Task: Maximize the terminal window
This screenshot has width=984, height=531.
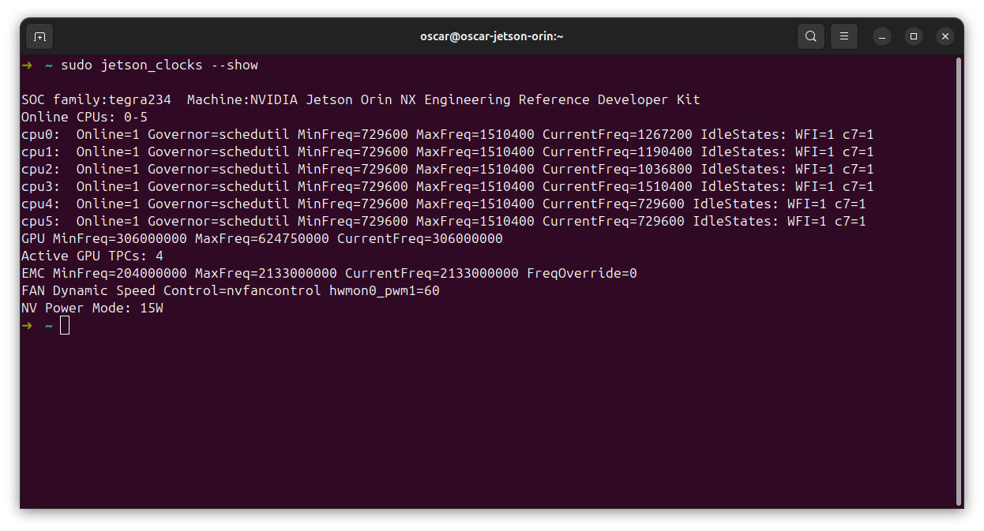Action: 914,36
